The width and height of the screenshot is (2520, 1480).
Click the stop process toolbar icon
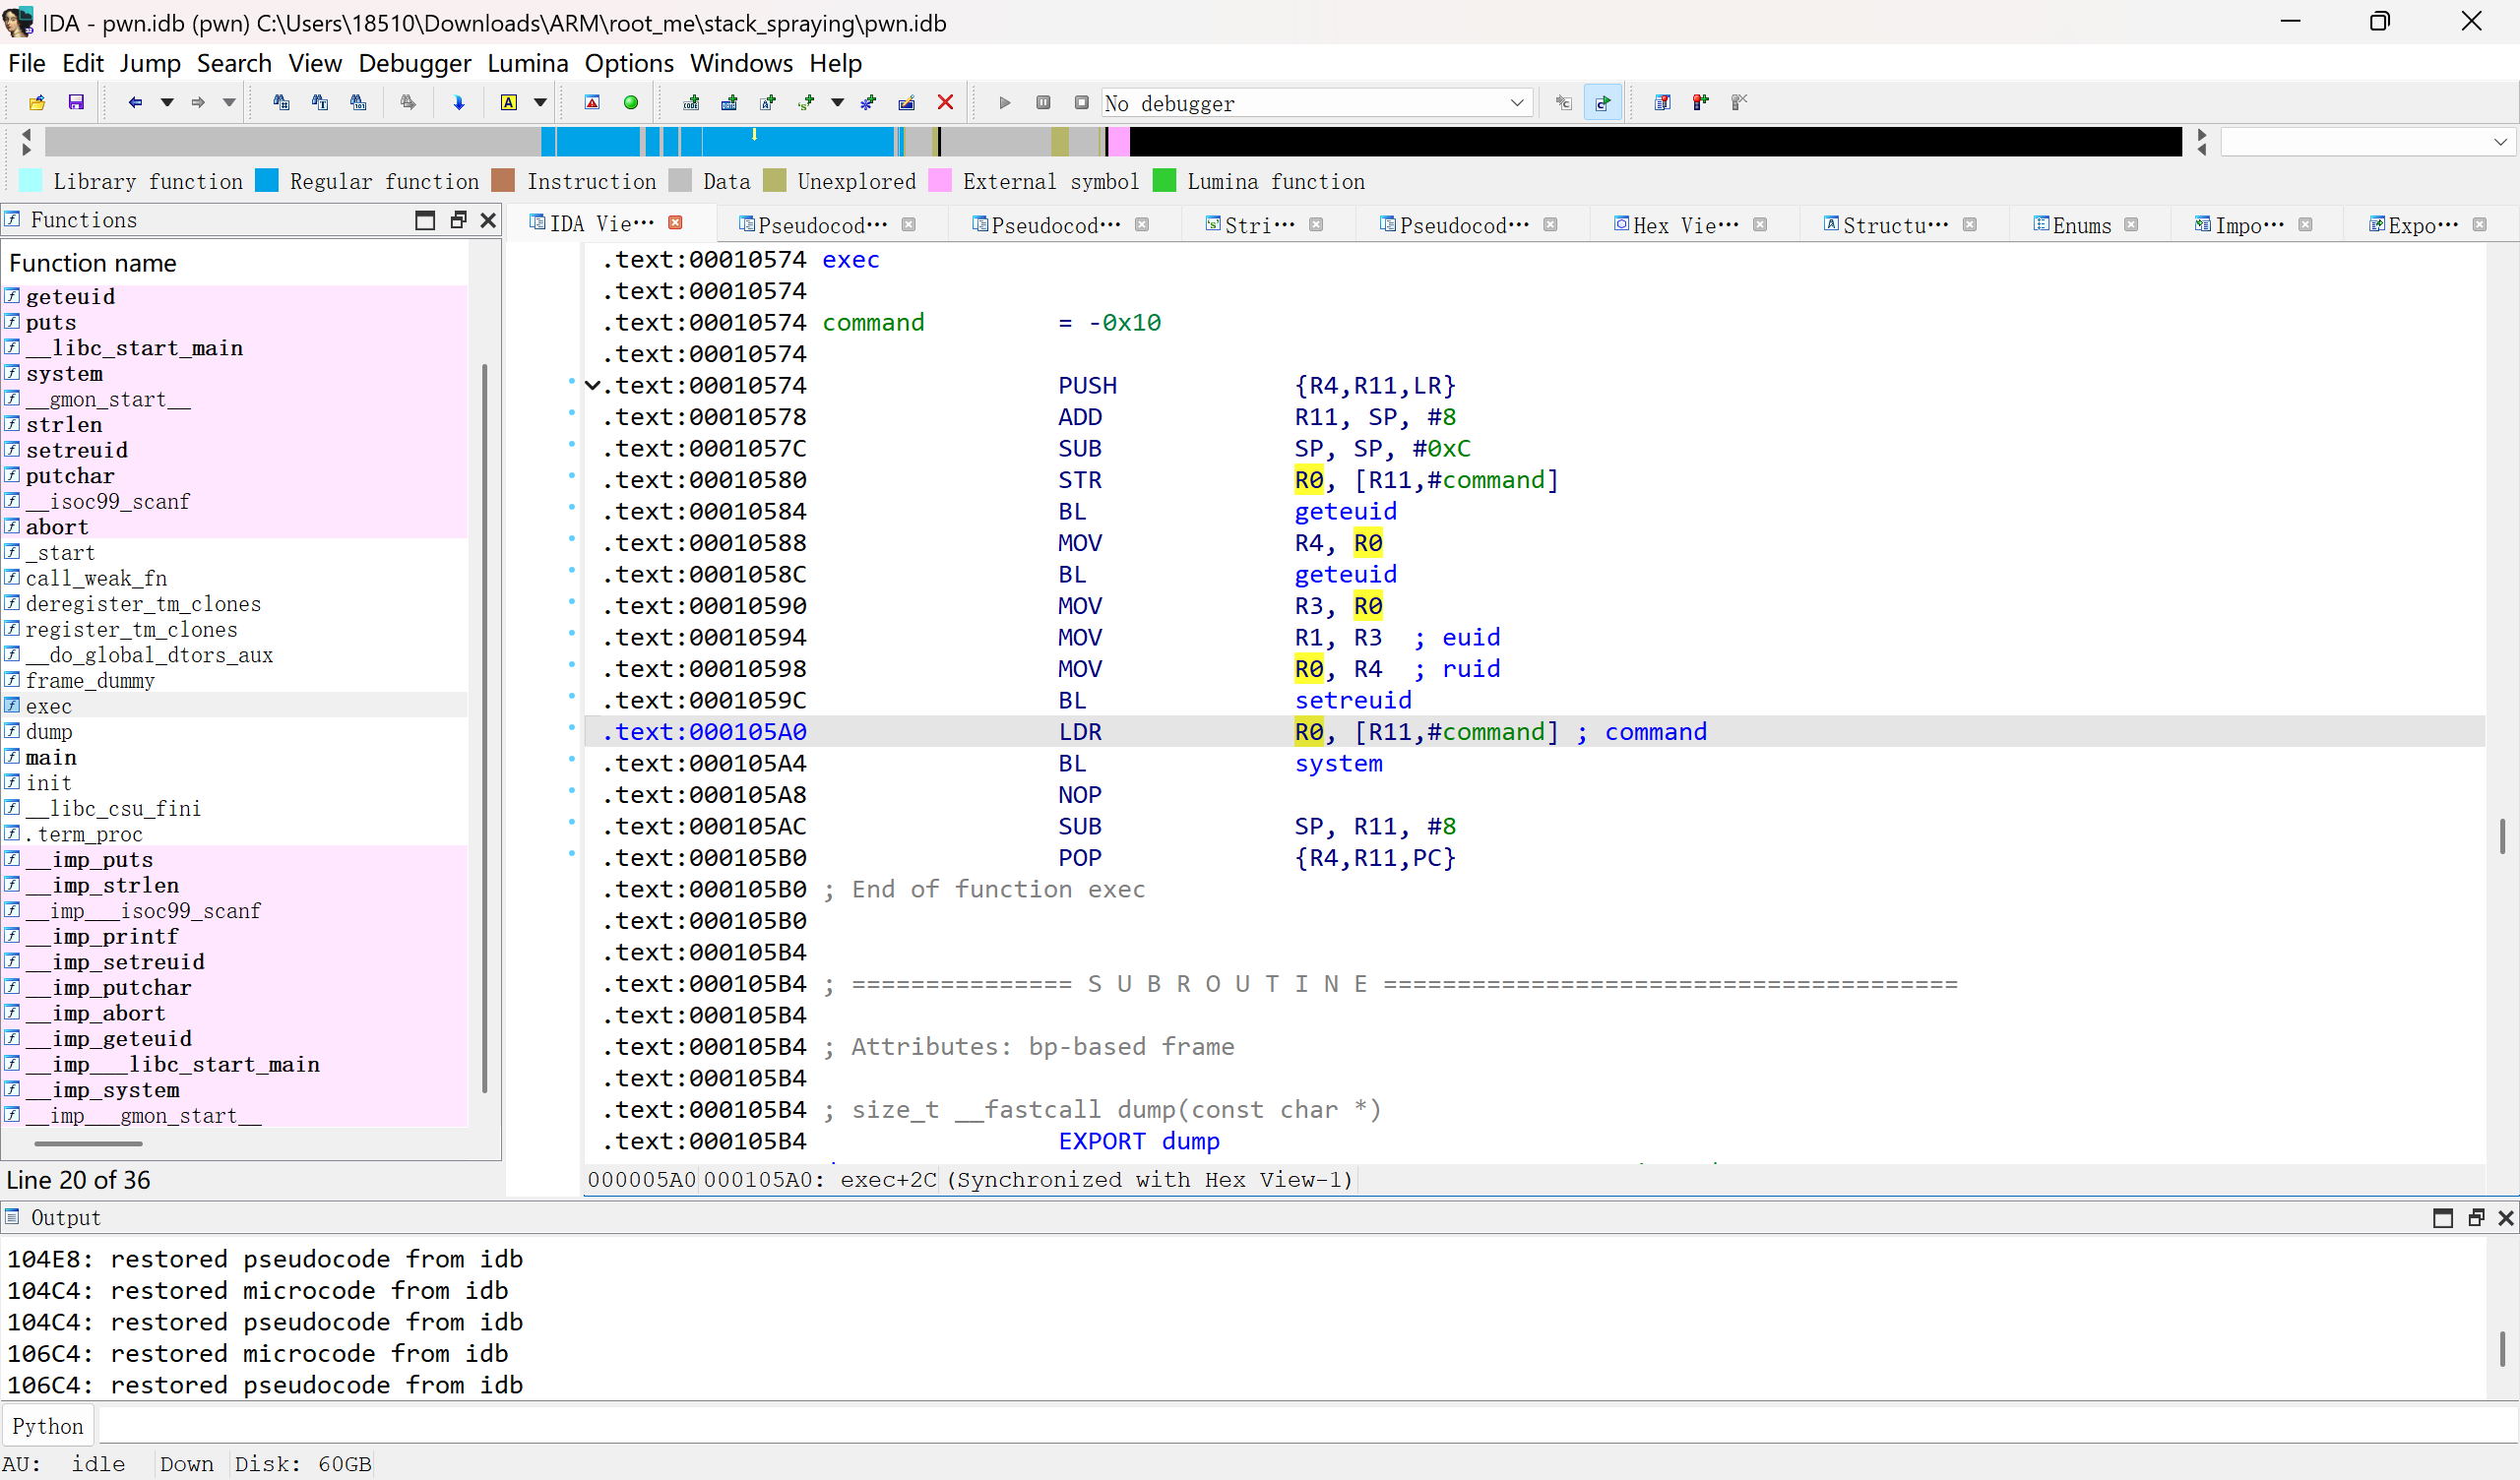pos(1081,102)
